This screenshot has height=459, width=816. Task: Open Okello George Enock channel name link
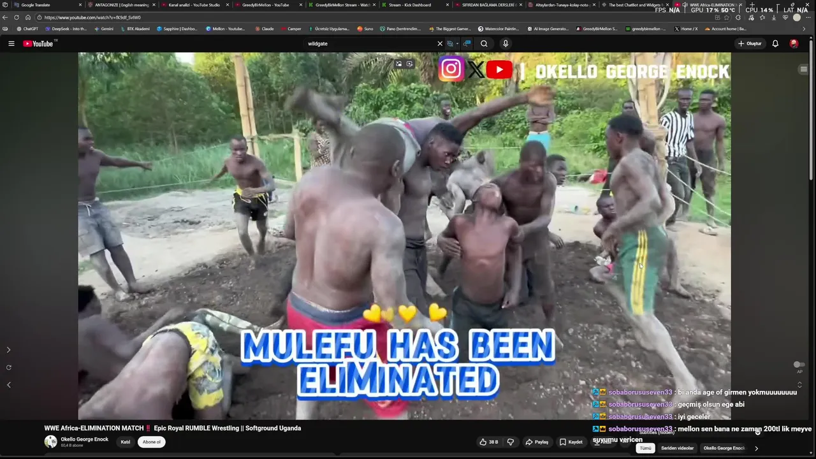point(85,439)
